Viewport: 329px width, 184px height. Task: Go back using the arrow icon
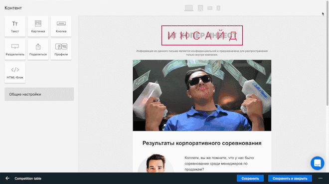7,179
